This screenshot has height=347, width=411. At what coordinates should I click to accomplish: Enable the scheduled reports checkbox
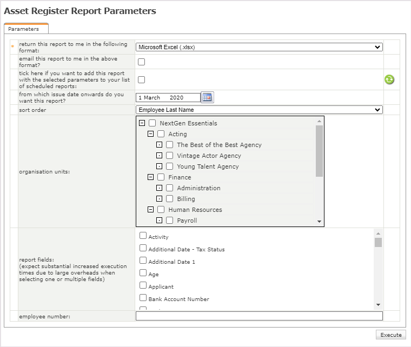point(141,79)
